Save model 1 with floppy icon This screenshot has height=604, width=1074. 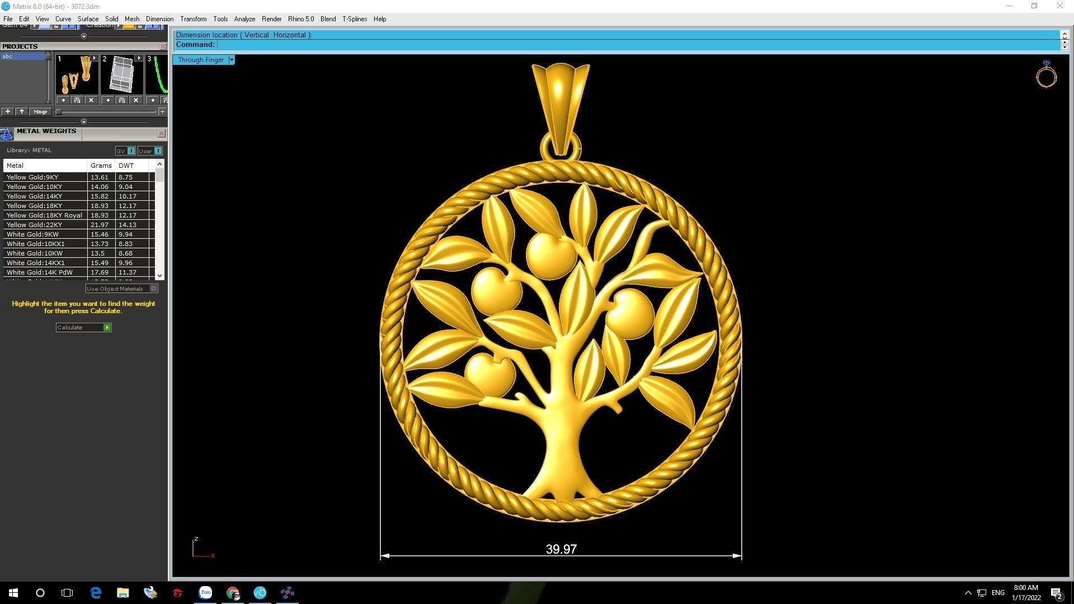coord(77,100)
